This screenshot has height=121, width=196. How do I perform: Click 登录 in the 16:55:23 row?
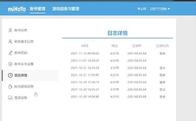[x=162, y=89]
